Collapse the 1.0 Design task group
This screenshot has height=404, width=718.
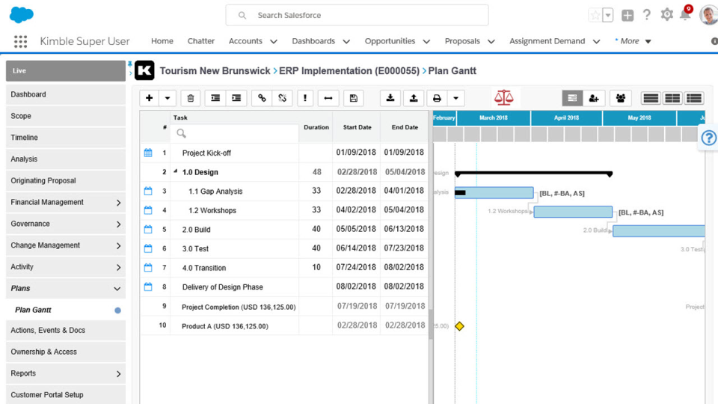coord(176,171)
